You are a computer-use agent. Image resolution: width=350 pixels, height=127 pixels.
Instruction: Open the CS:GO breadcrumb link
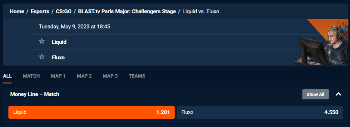tap(64, 12)
